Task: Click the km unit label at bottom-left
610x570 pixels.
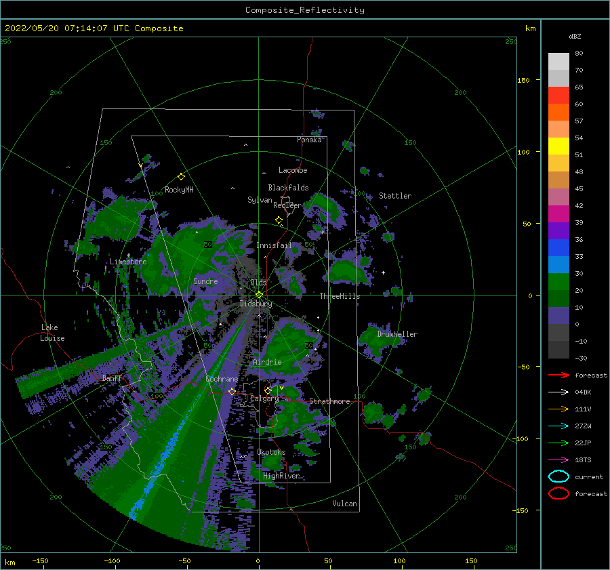Action: coord(10,563)
